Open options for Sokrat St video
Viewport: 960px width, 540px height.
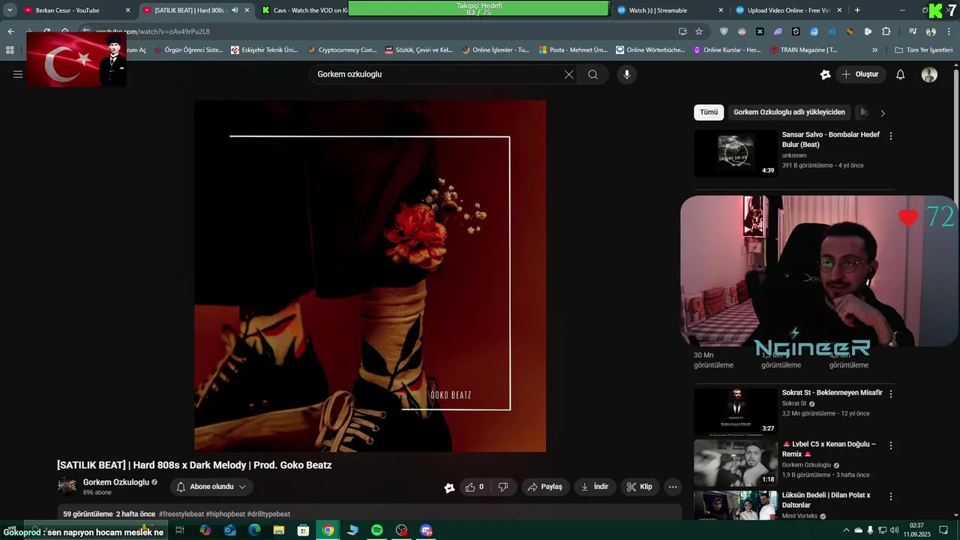point(891,394)
